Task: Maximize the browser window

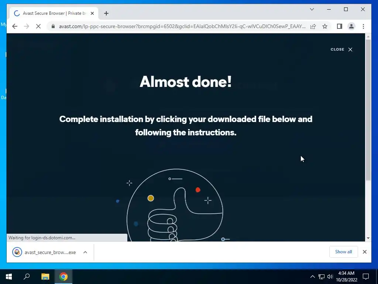Action: point(346,9)
